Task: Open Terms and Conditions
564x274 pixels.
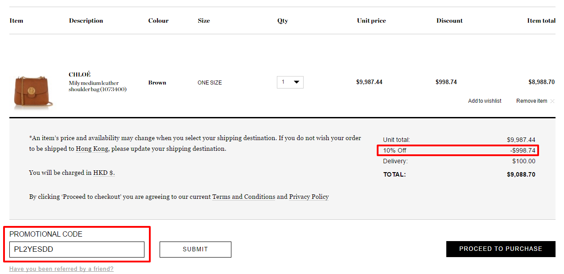Action: 243,197
